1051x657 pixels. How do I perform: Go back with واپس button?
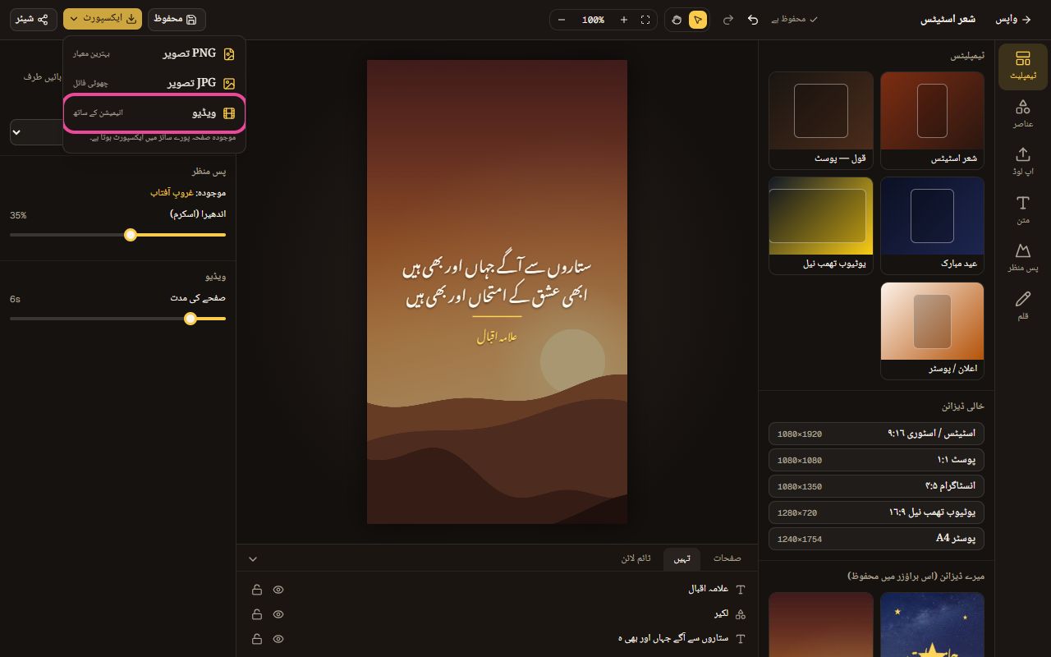pyautogui.click(x=1013, y=20)
